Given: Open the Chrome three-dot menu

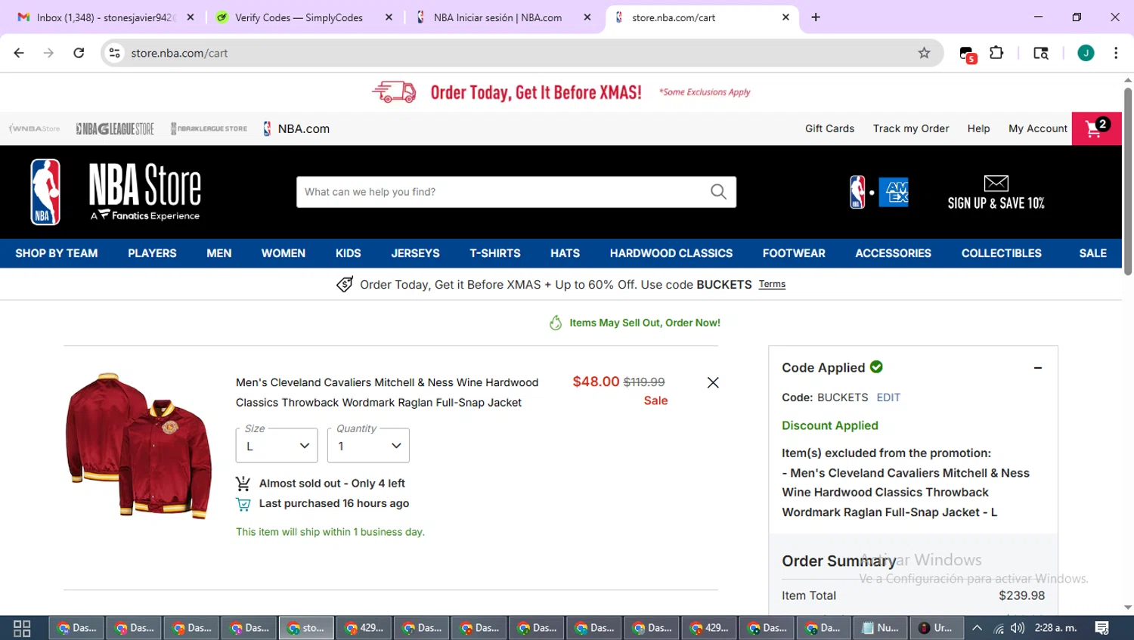Looking at the screenshot, I should tap(1116, 53).
